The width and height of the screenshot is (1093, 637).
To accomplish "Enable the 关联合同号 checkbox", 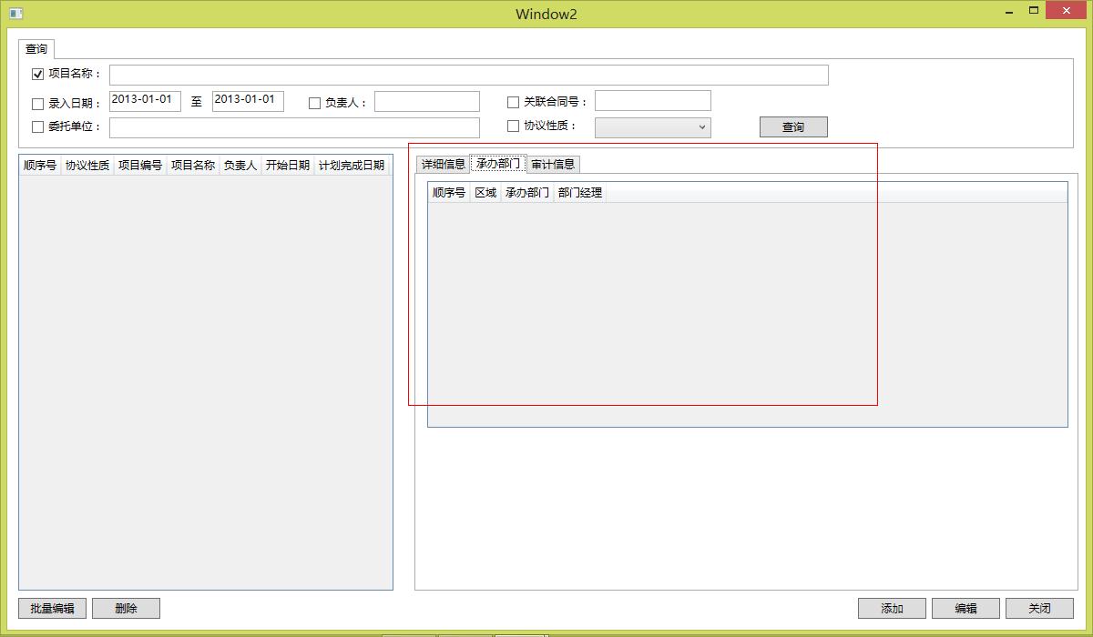I will pos(513,102).
